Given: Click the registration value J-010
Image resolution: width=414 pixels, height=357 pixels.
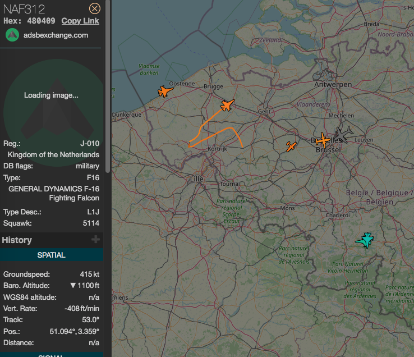Looking at the screenshot, I should click(90, 144).
